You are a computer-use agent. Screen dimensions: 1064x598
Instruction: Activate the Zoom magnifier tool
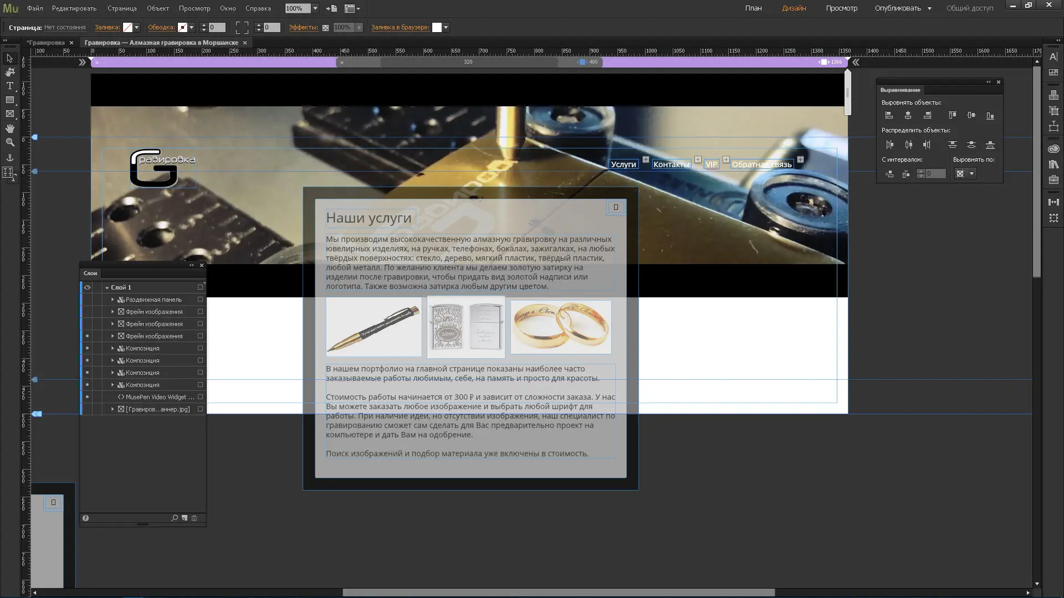click(9, 142)
